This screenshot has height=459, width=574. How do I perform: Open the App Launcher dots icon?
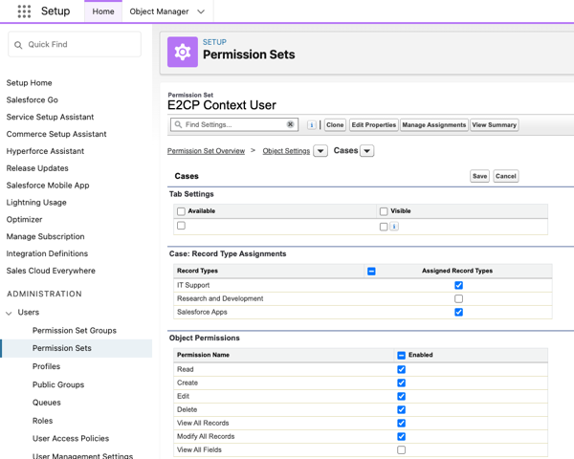(x=24, y=11)
